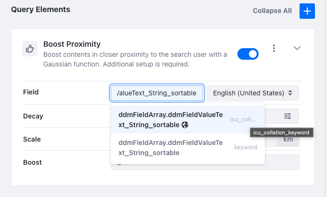Click the Scale row label
Viewport: 327px width, 197px height.
click(32, 139)
